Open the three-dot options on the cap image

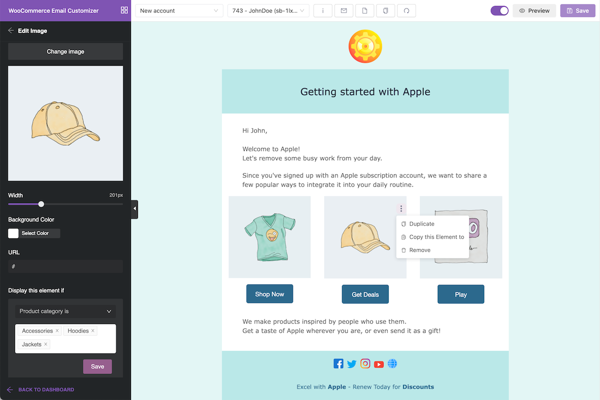coord(401,209)
